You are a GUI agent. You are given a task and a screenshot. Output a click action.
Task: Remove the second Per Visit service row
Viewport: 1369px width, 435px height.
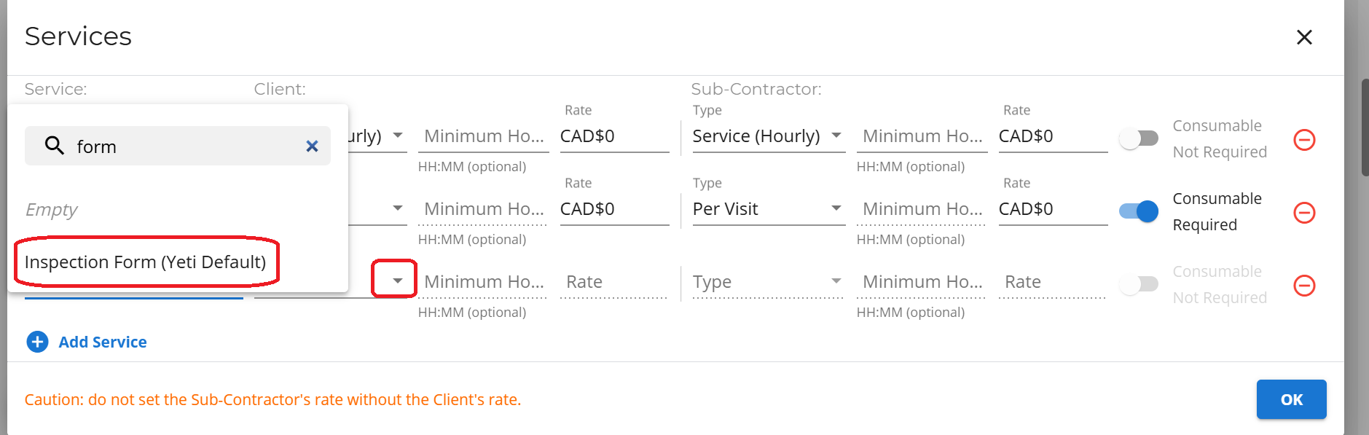click(1303, 212)
